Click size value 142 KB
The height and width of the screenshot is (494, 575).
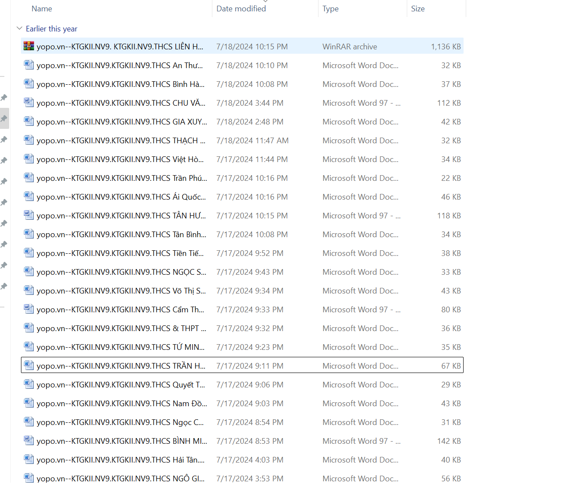[x=449, y=441]
